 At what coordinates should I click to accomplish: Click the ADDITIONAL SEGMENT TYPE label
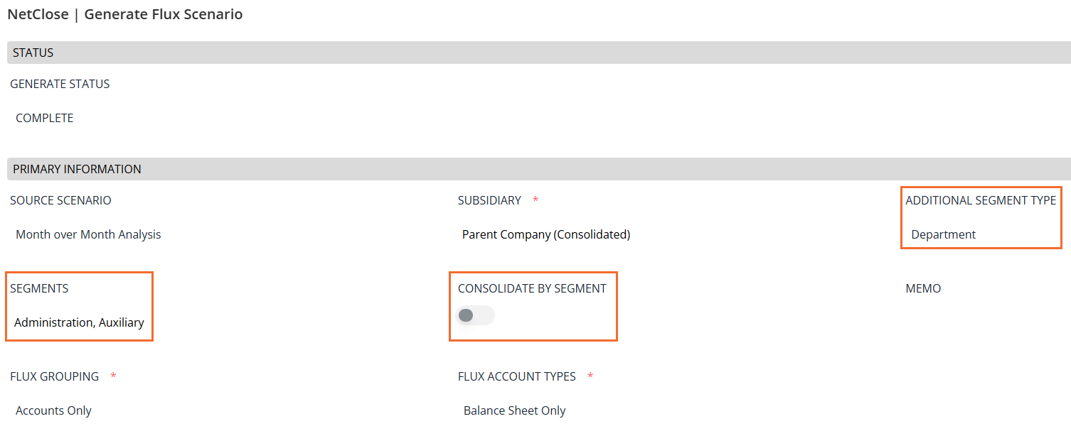click(x=981, y=200)
